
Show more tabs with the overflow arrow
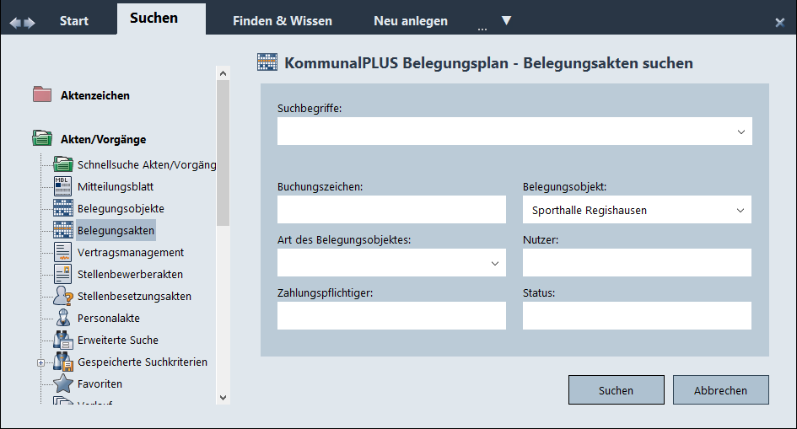pyautogui.click(x=506, y=20)
